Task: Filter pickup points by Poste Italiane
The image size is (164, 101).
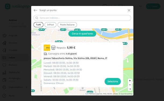Action: click(x=67, y=25)
